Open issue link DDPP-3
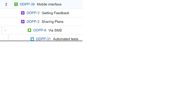 pos(33,13)
